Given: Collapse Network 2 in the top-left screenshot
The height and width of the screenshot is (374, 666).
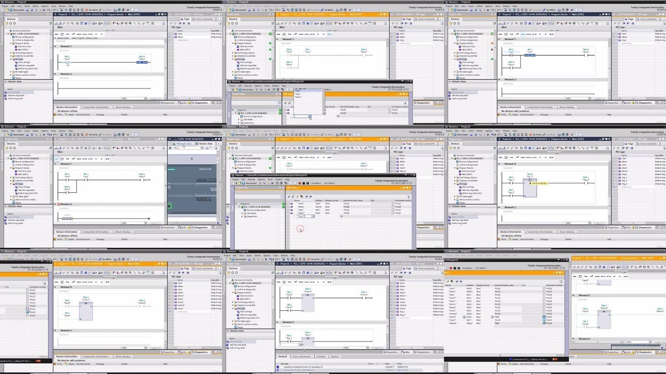Looking at the screenshot, I should [55, 74].
